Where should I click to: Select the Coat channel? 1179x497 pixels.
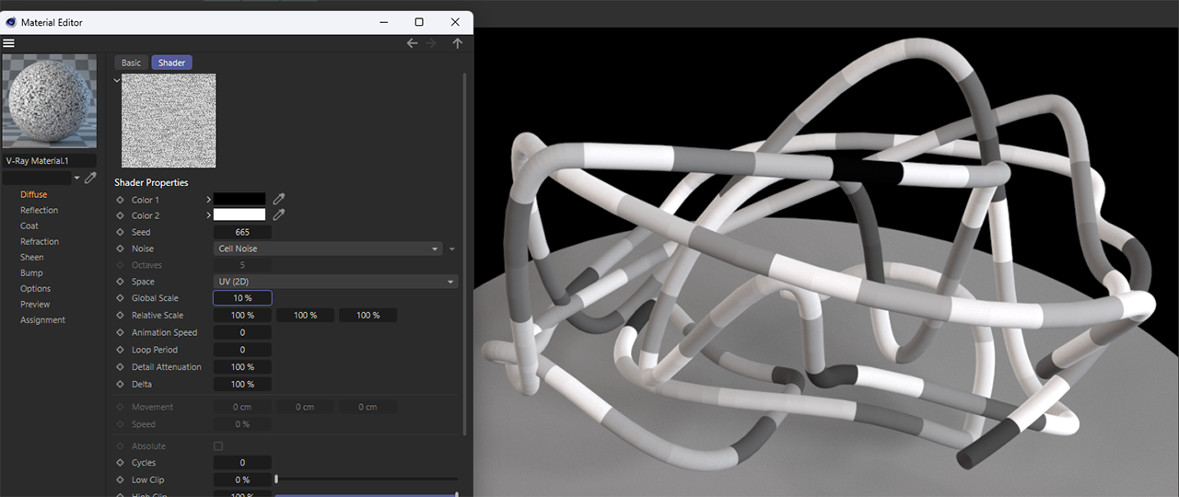click(x=29, y=225)
